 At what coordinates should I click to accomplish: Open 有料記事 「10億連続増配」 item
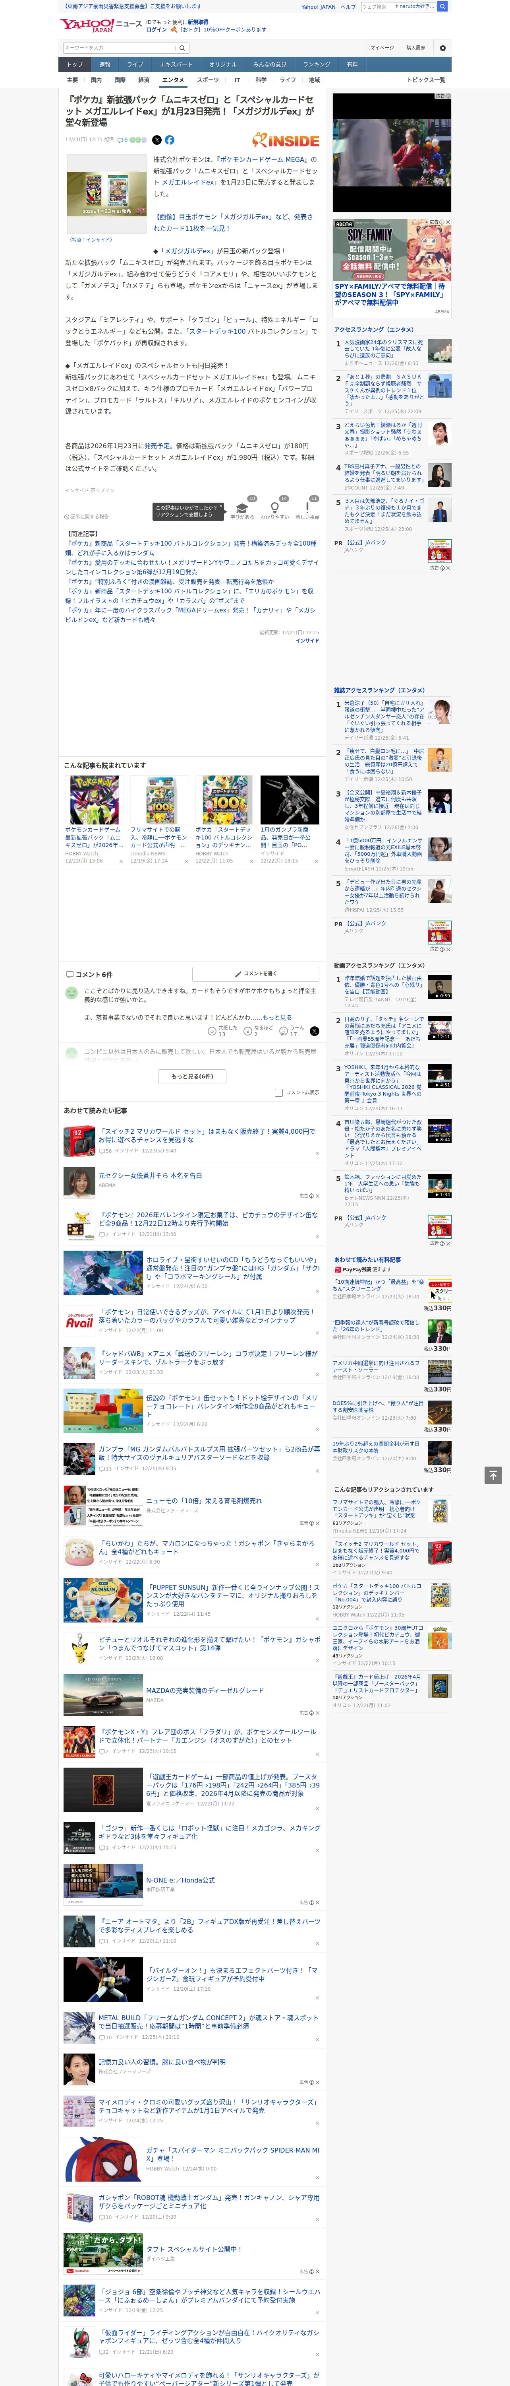[378, 1286]
